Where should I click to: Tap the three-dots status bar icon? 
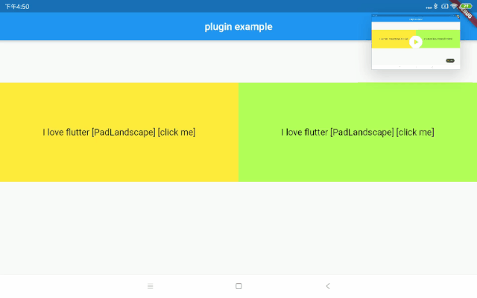pos(429,7)
